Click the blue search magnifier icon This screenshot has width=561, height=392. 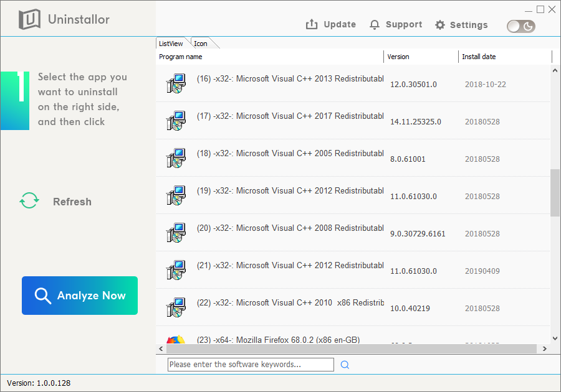click(x=345, y=365)
